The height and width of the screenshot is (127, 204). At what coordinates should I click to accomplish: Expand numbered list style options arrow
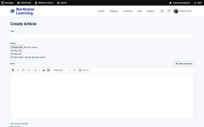(x=39, y=70)
